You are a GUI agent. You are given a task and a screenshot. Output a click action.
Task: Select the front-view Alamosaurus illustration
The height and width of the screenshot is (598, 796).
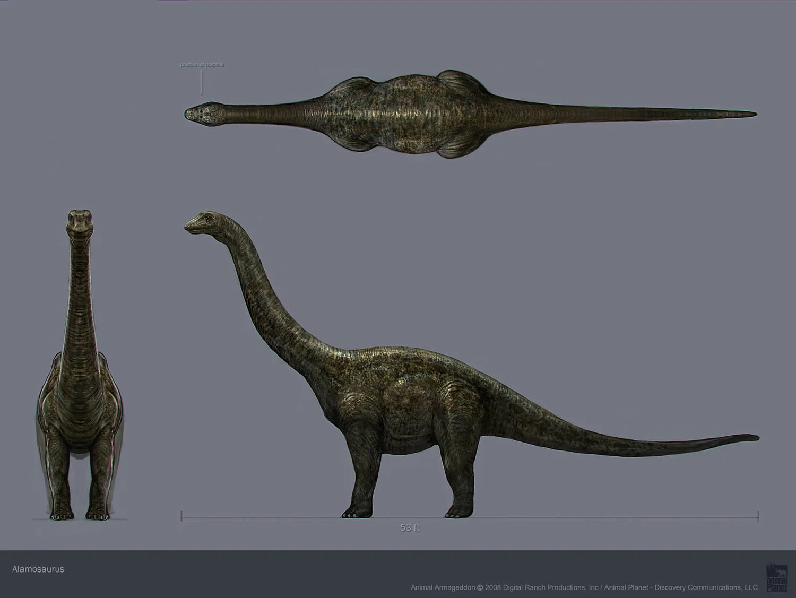(80, 365)
